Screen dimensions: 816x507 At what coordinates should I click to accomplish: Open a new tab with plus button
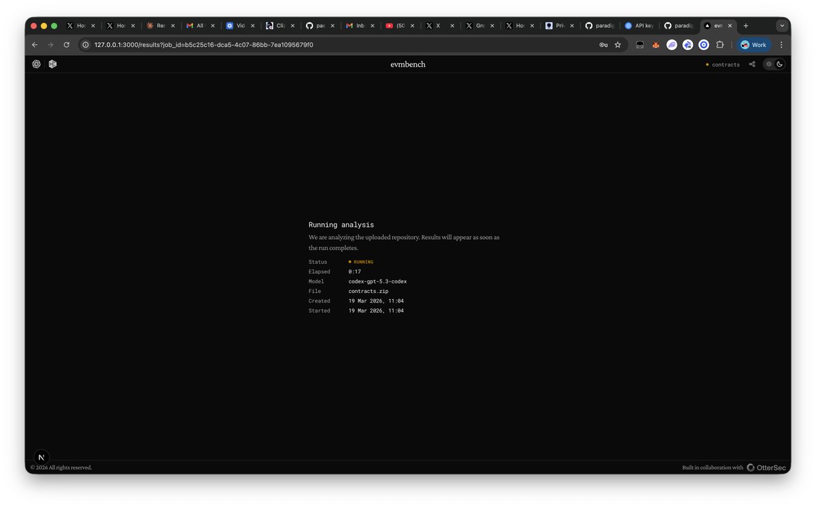click(746, 26)
